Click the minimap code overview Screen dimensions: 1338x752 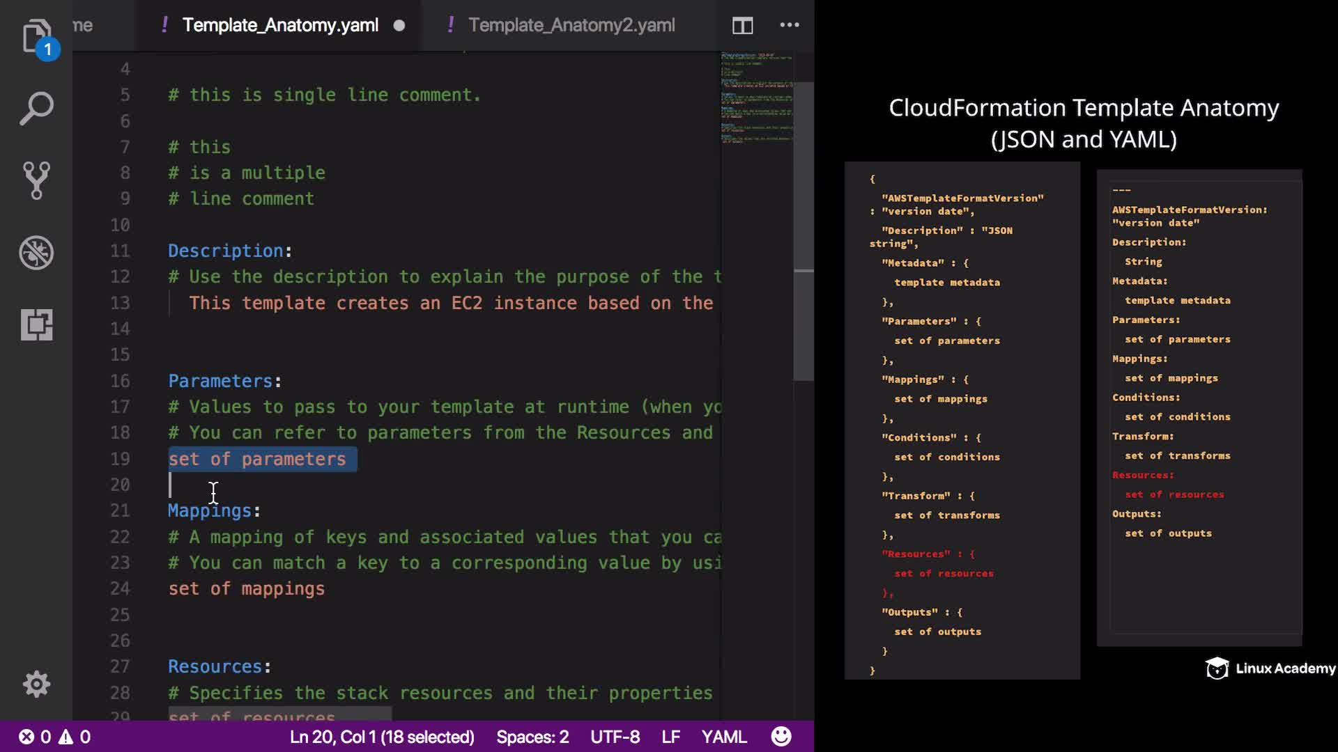coord(757,97)
